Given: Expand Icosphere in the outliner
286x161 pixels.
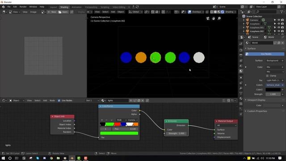Looking at the screenshot, I should point(244,24).
